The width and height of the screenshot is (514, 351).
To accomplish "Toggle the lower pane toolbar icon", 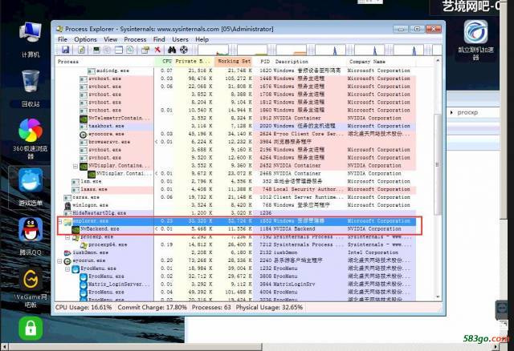I will click(x=119, y=50).
